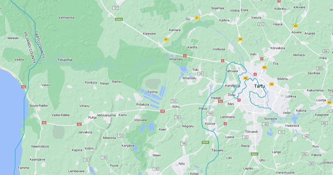
Task: Click the Tartu County border label
Action: click(39, 44)
